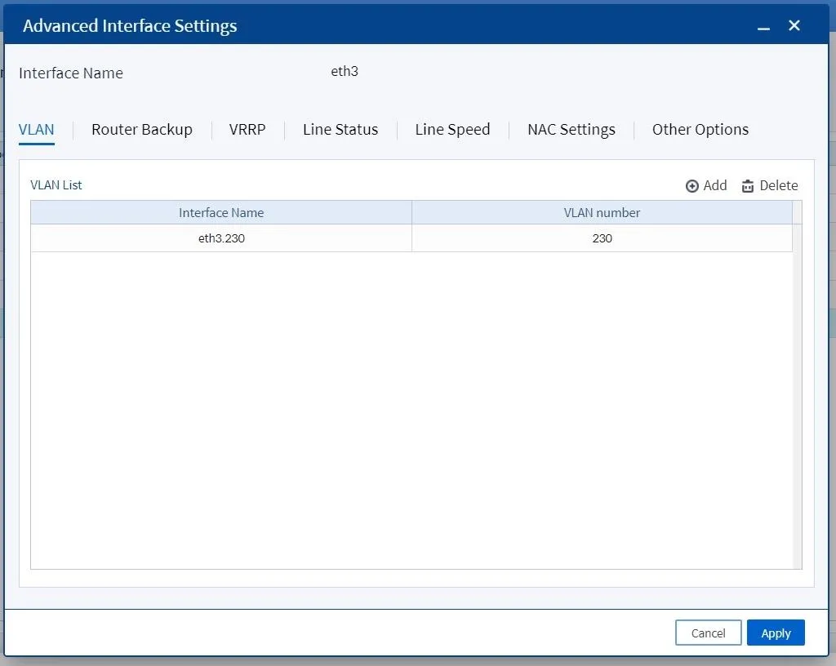Switch to NAC Settings tab
This screenshot has width=836, height=666.
click(x=571, y=130)
